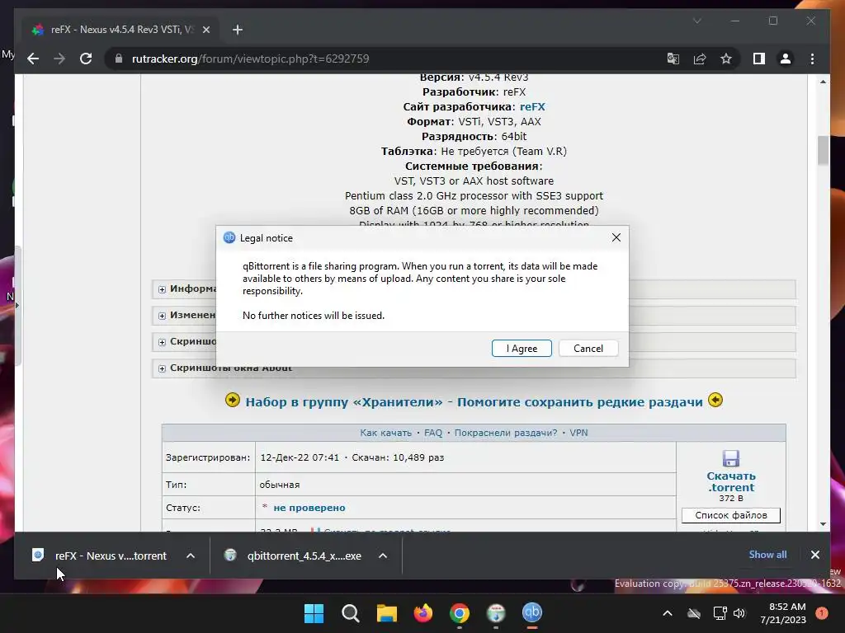Close the reFX Nexus tab

[x=205, y=30]
